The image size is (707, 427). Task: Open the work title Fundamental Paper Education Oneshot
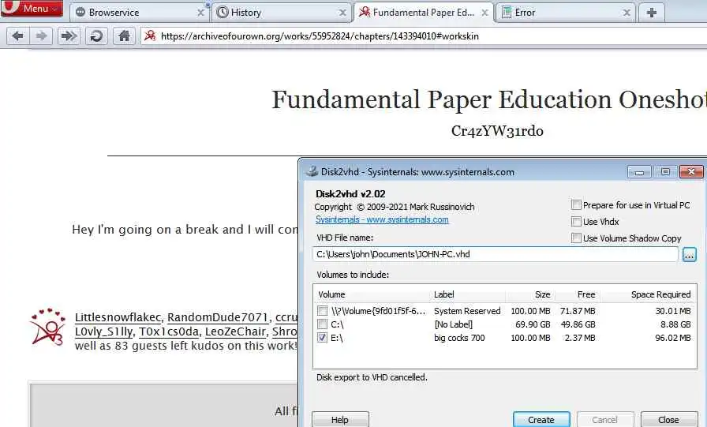(x=488, y=99)
